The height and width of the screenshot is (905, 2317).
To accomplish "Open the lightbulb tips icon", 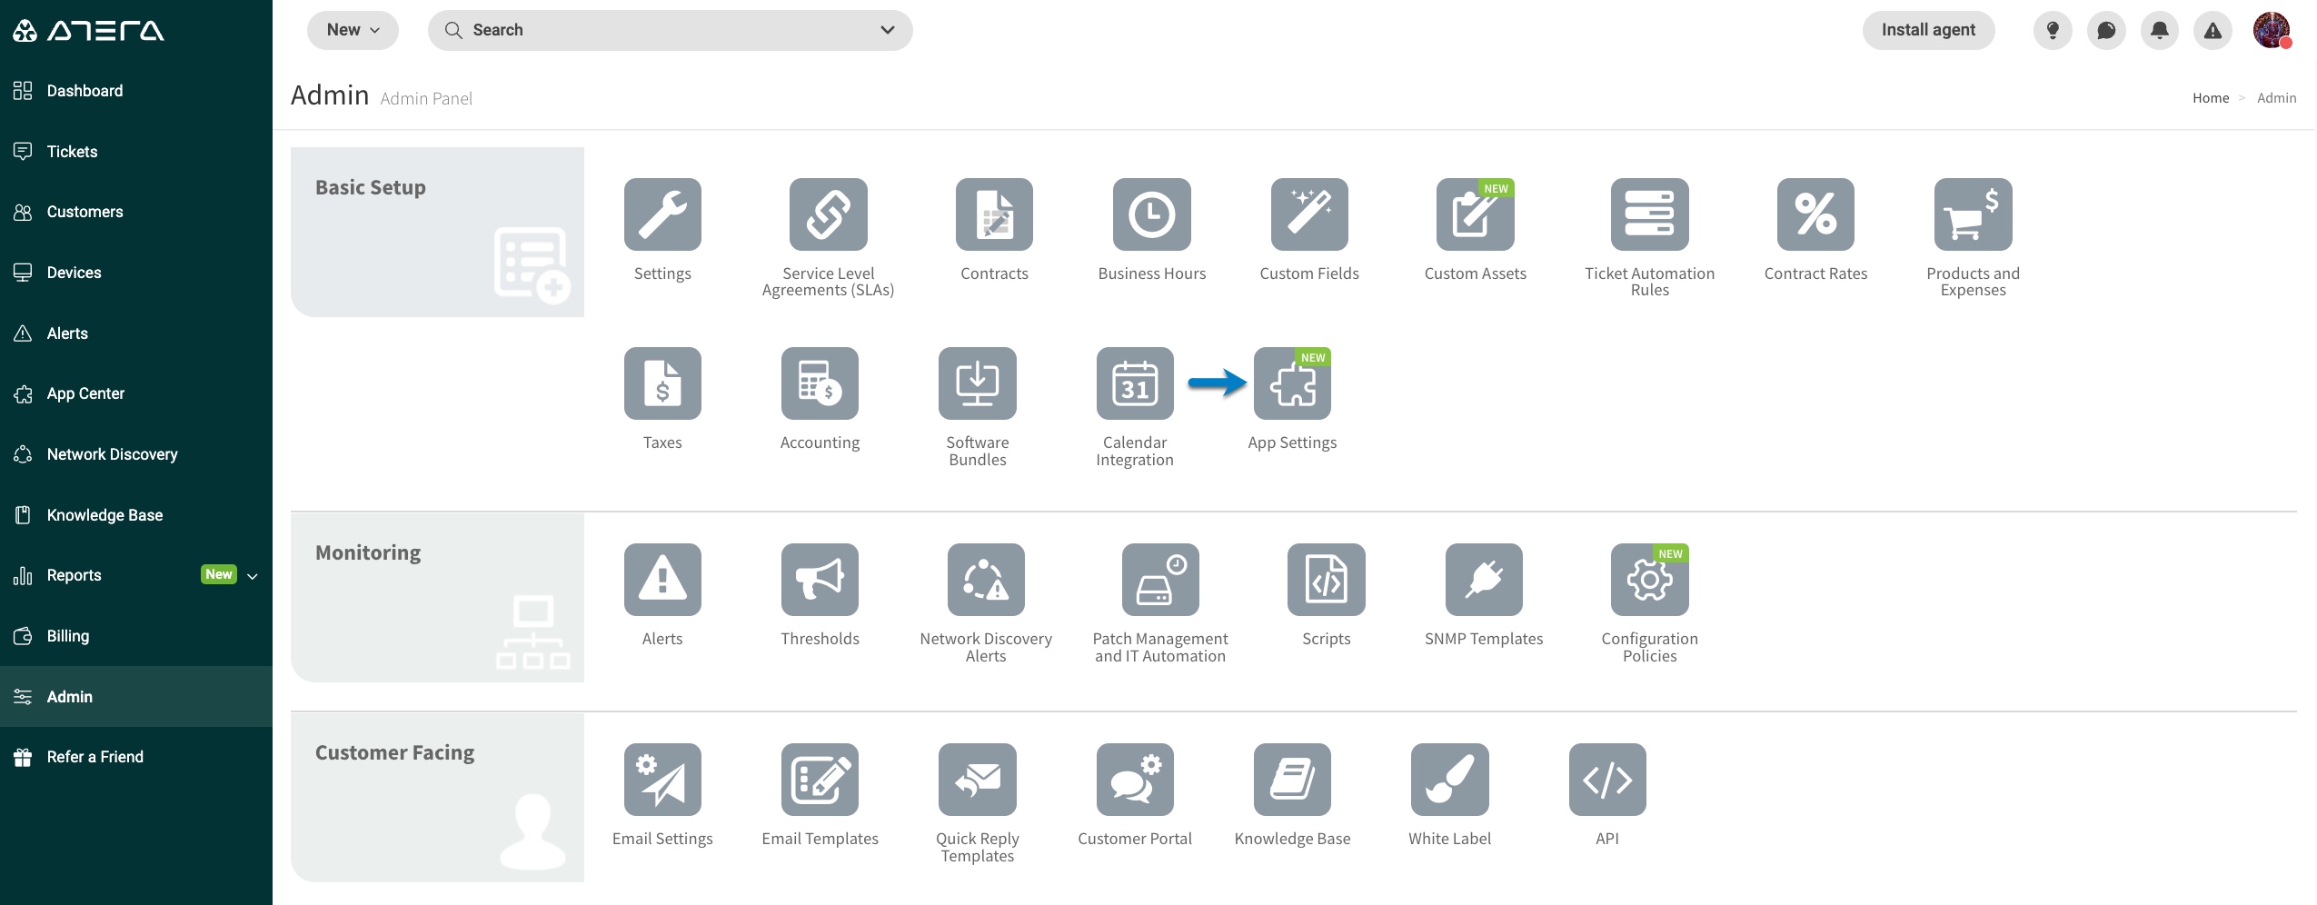I will (2052, 31).
